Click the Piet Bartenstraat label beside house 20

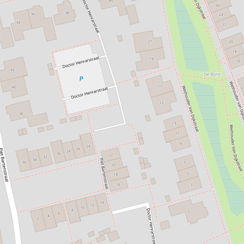(x=104, y=174)
